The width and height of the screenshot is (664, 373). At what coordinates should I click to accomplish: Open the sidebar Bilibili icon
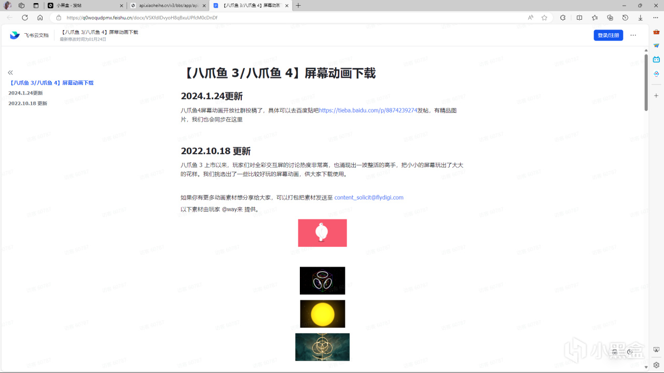[x=656, y=60]
